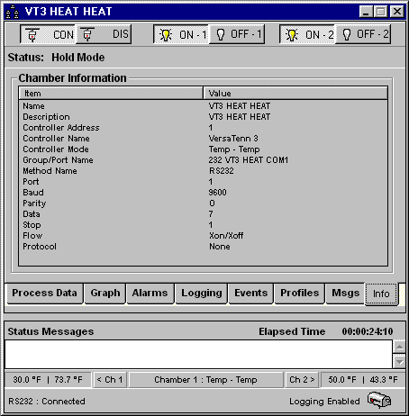Click the Item column header
Screen dimensions: 409x416
pos(111,94)
